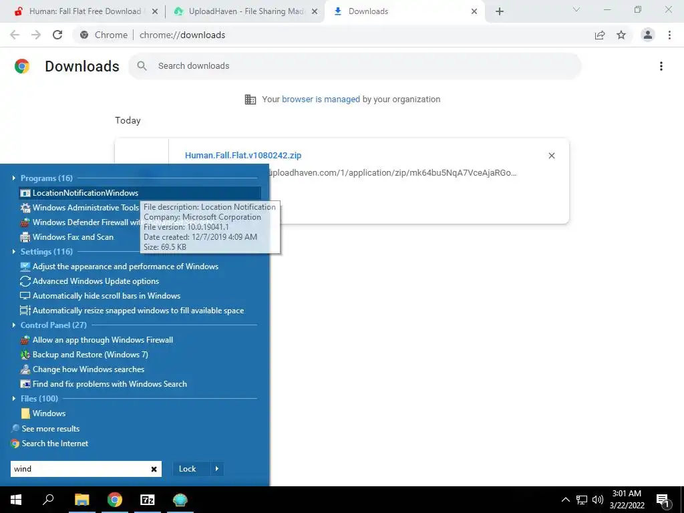Screen dimensions: 684x513
Task: Open the clock showing 3:01 AM
Action: [627, 500]
